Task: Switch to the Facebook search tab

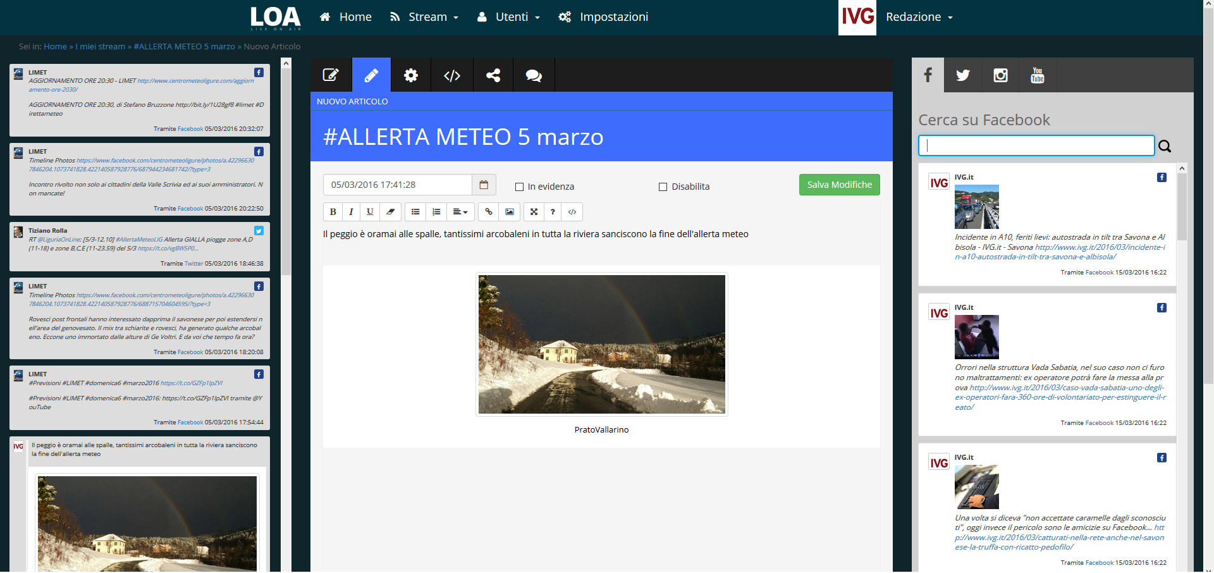Action: 928,75
